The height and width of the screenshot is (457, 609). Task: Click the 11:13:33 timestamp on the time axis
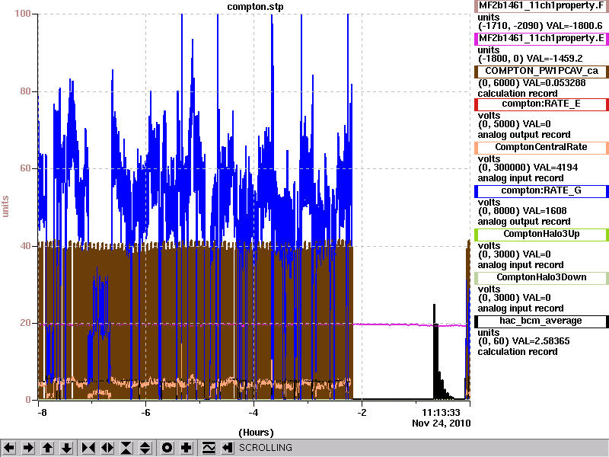pos(442,413)
